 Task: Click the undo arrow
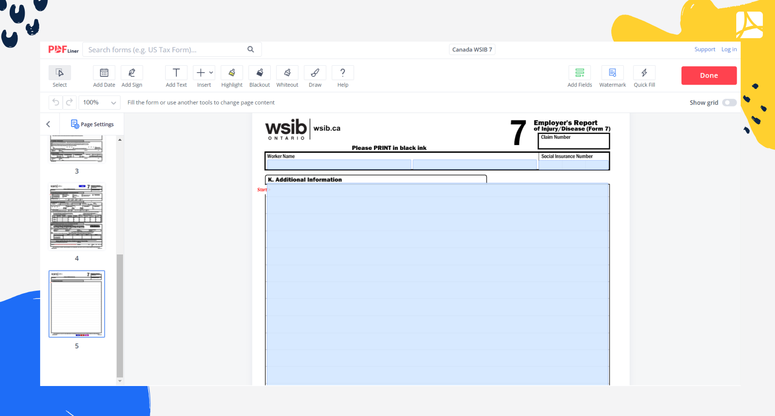click(56, 102)
